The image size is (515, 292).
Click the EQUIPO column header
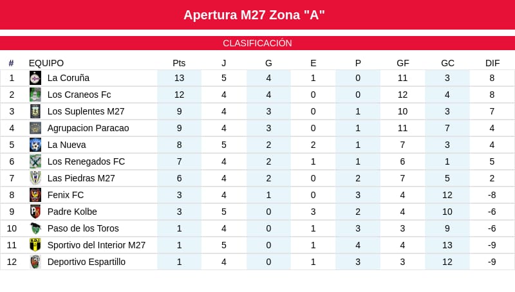(46, 63)
